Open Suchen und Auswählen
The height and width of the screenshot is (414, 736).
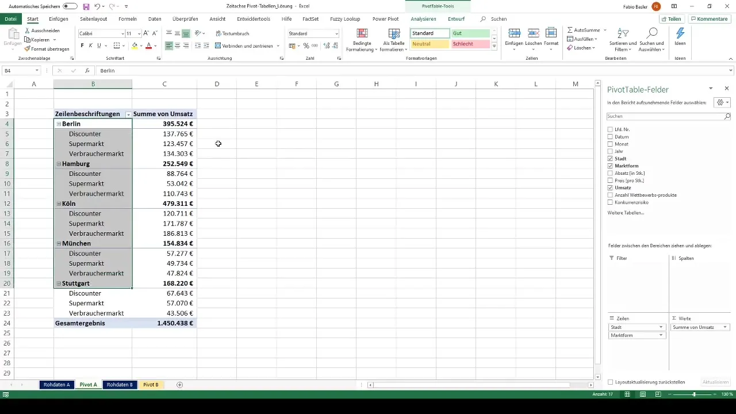651,40
